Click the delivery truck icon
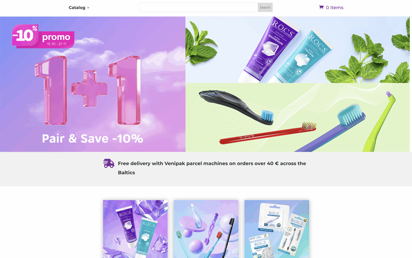This screenshot has height=258, width=412. (108, 163)
